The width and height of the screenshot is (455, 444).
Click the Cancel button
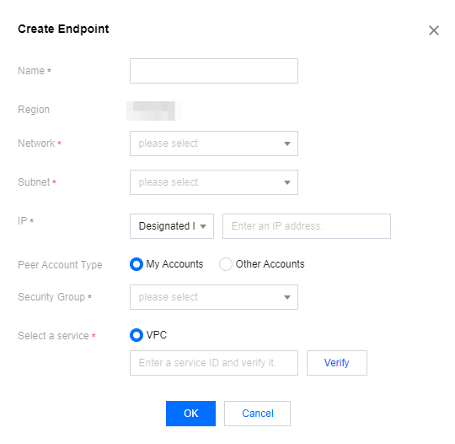click(x=257, y=414)
